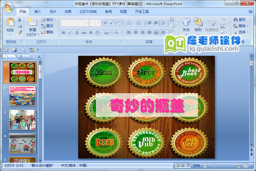
Task: Zoom out with minus button
Action: (x=205, y=165)
